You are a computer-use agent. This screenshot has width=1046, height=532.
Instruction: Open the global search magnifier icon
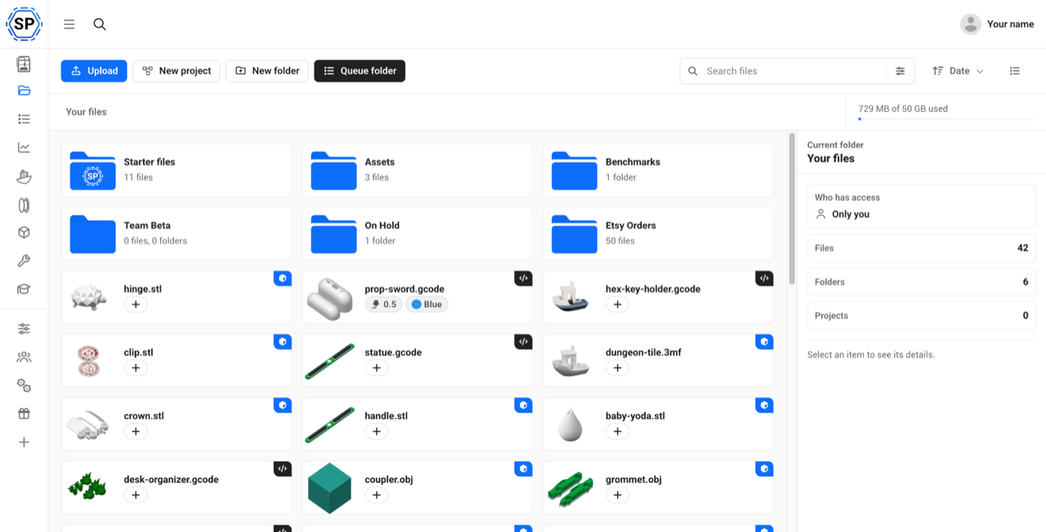click(100, 24)
